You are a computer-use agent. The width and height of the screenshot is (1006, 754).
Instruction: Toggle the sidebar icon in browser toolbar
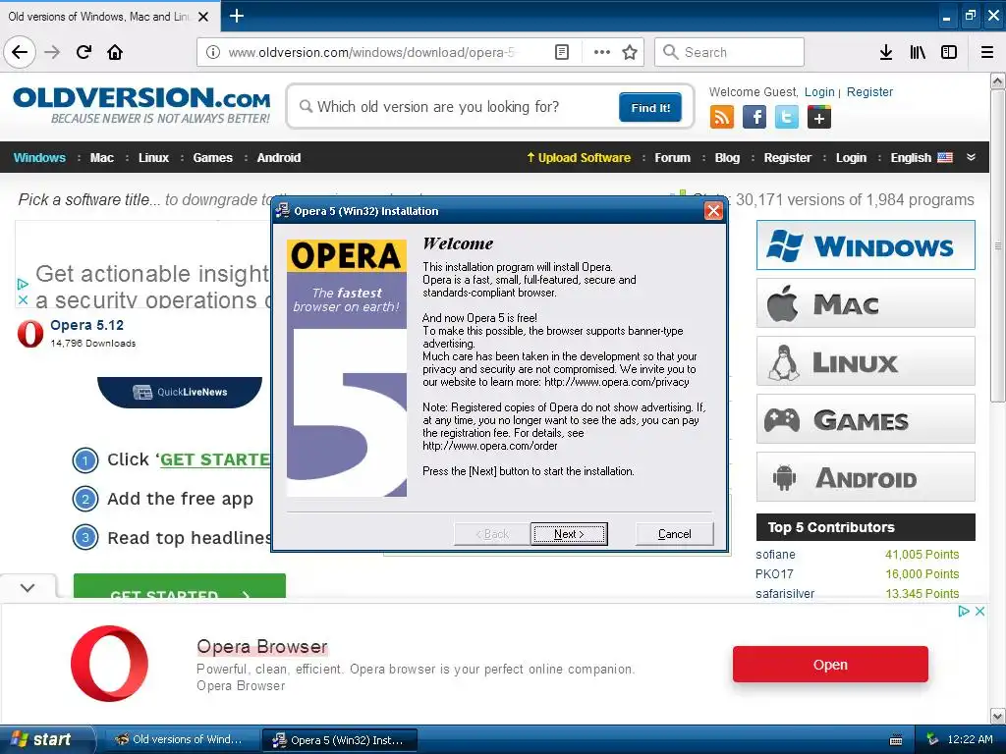tap(949, 52)
